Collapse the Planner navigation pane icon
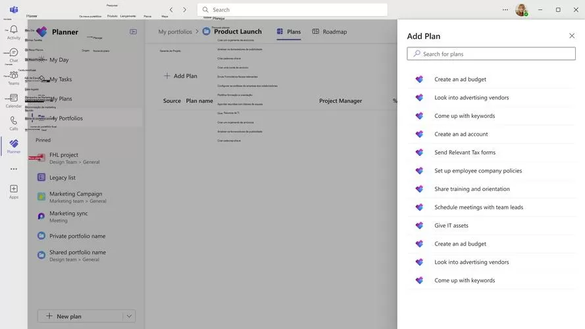 click(x=133, y=32)
